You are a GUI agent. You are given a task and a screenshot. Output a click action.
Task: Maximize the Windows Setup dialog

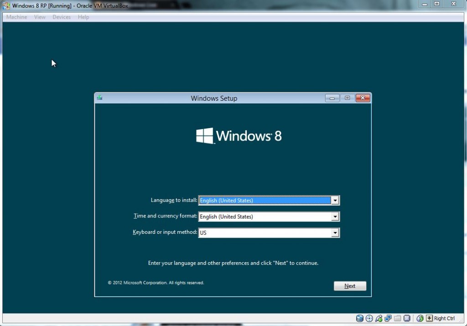click(347, 98)
